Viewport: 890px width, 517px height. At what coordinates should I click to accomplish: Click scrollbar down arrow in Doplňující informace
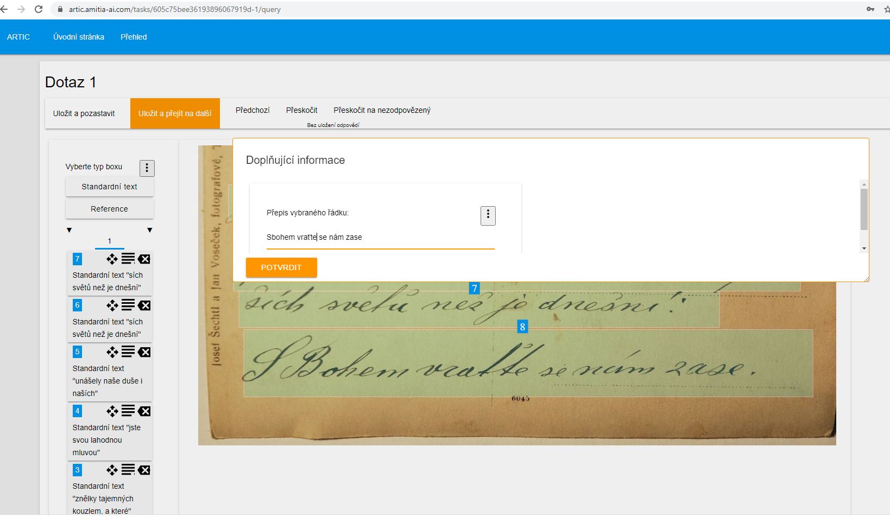(864, 248)
